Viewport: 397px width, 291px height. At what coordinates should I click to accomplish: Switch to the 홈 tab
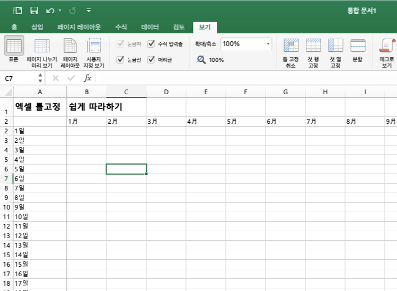click(14, 27)
